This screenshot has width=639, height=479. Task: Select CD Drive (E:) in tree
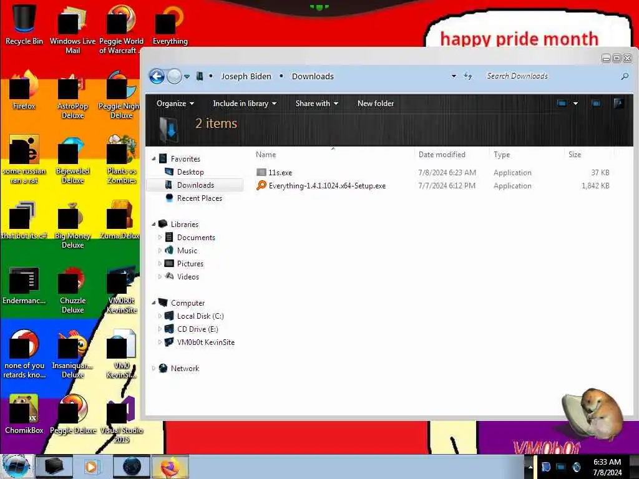[x=197, y=329]
